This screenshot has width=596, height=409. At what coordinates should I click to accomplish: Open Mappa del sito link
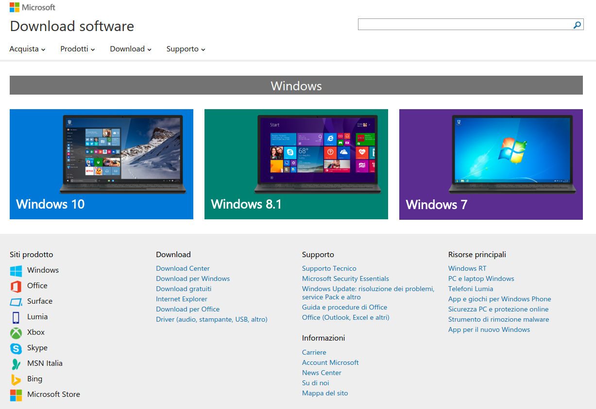325,393
